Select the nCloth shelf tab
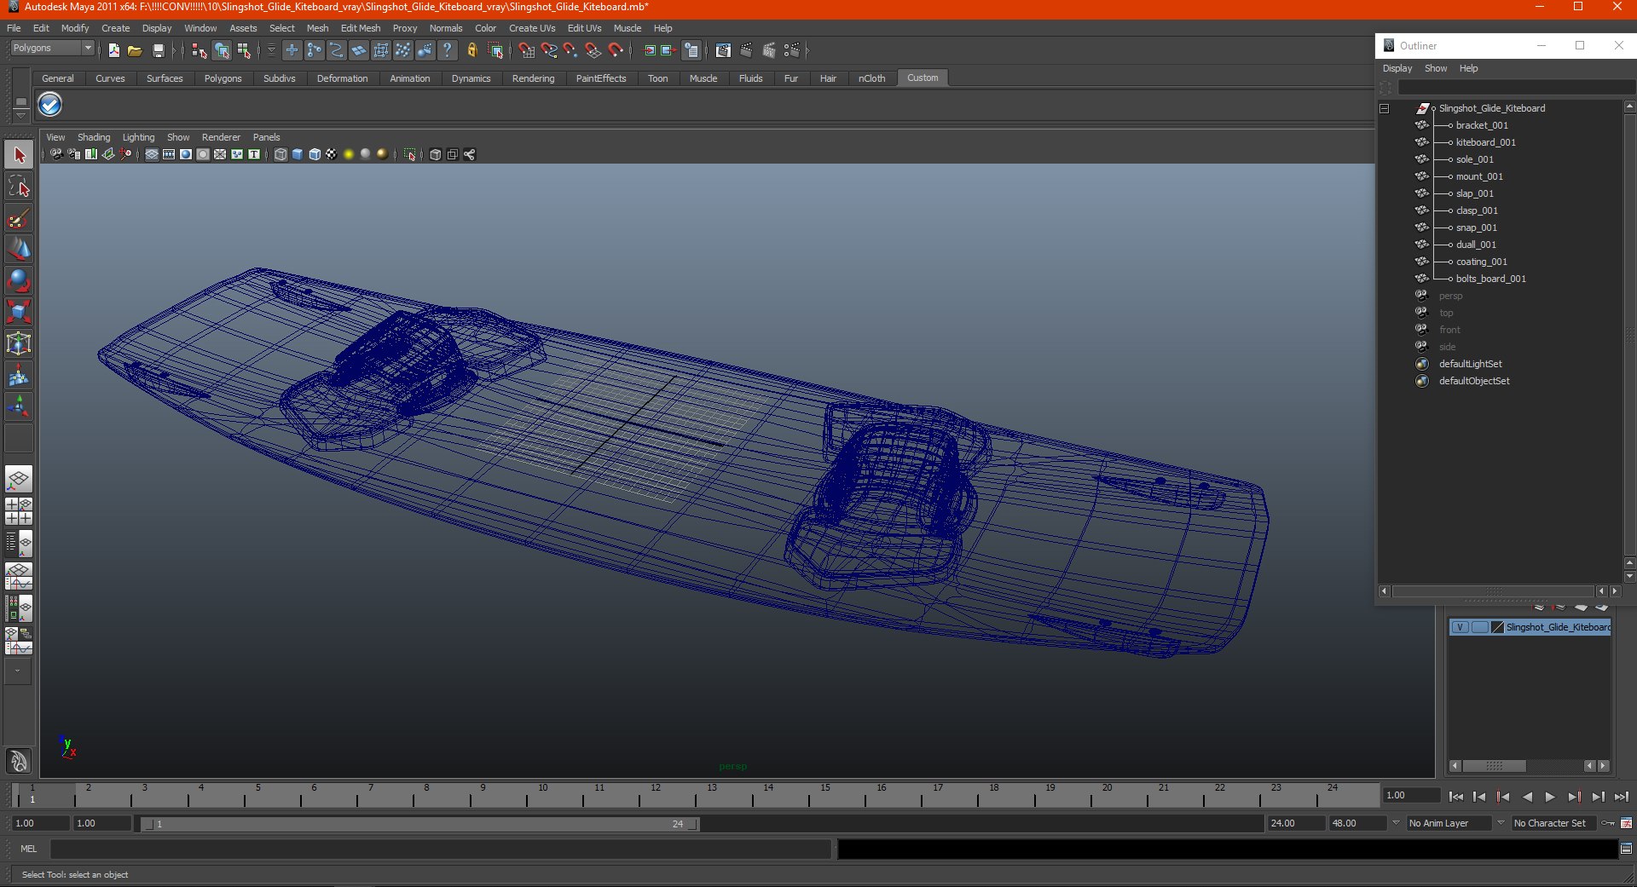This screenshot has height=887, width=1637. (871, 78)
